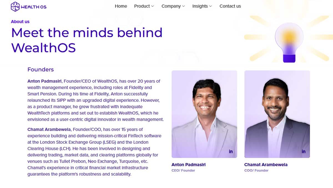
Task: Expand the Insights dropdown chevron
Action: coord(211,6)
